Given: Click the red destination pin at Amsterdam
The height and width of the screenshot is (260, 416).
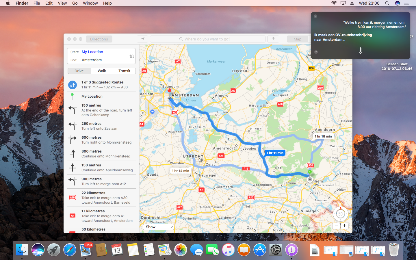Looking at the screenshot, I should pos(169,91).
